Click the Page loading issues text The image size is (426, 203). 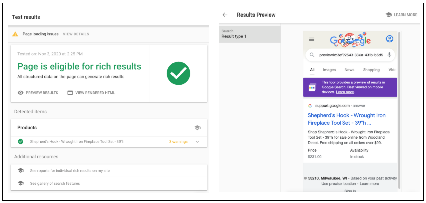[x=41, y=34]
